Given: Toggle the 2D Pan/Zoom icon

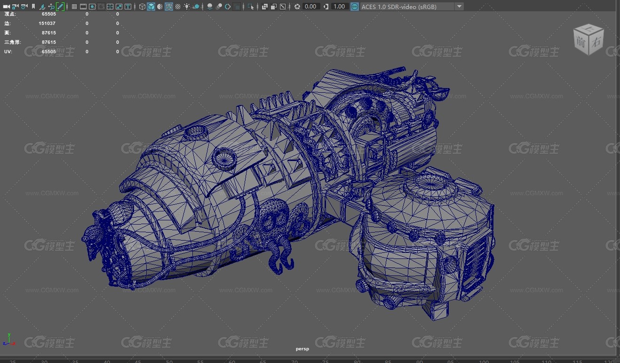Looking at the screenshot, I should (51, 7).
